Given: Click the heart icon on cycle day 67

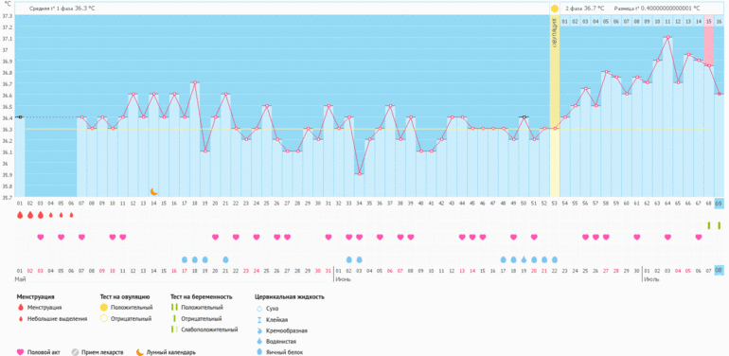Looking at the screenshot, I should (x=699, y=237).
